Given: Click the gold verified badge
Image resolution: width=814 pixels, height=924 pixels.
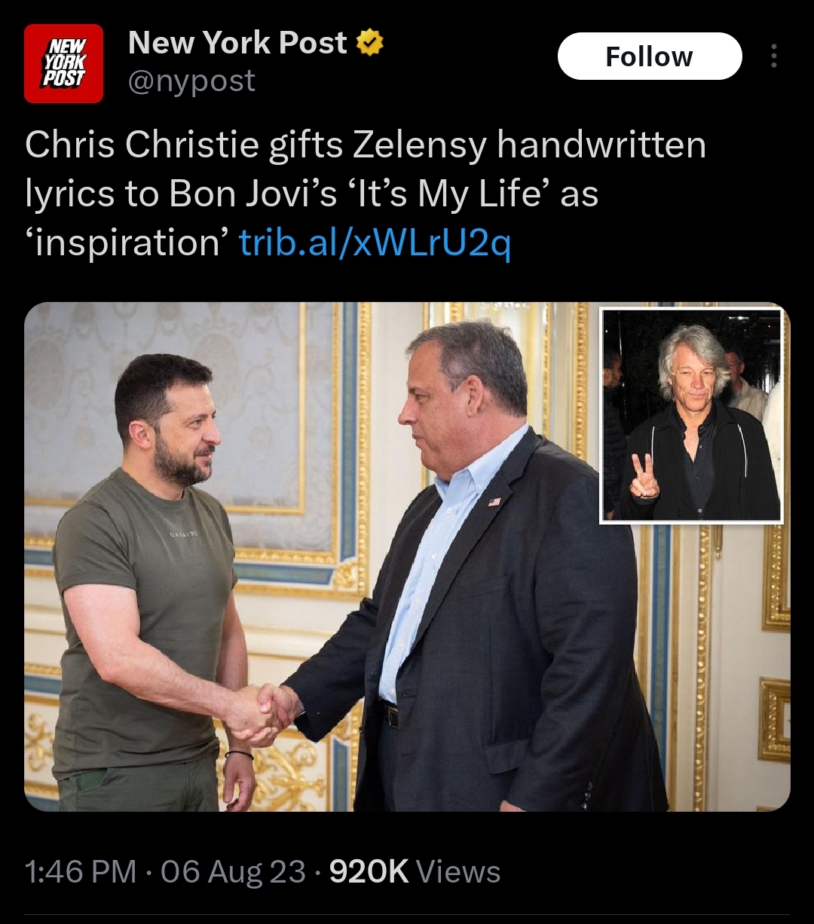Looking at the screenshot, I should coord(369,44).
